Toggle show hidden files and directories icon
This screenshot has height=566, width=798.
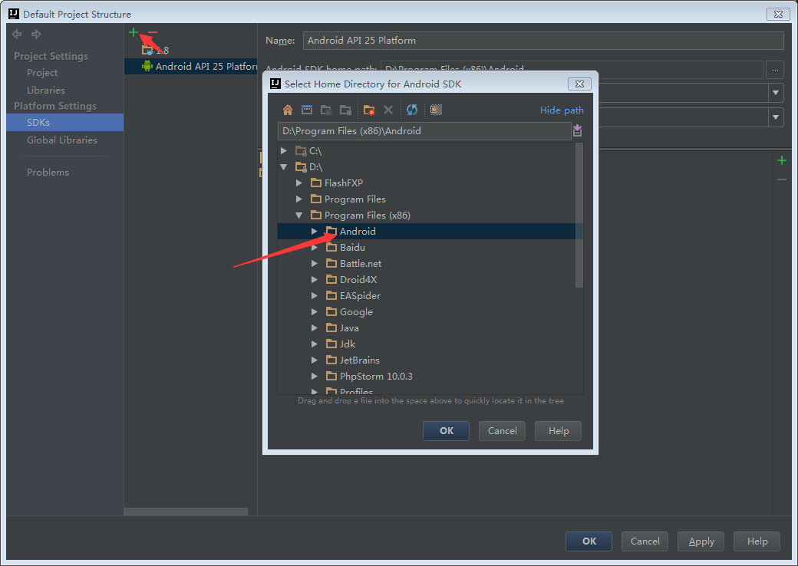coord(436,110)
